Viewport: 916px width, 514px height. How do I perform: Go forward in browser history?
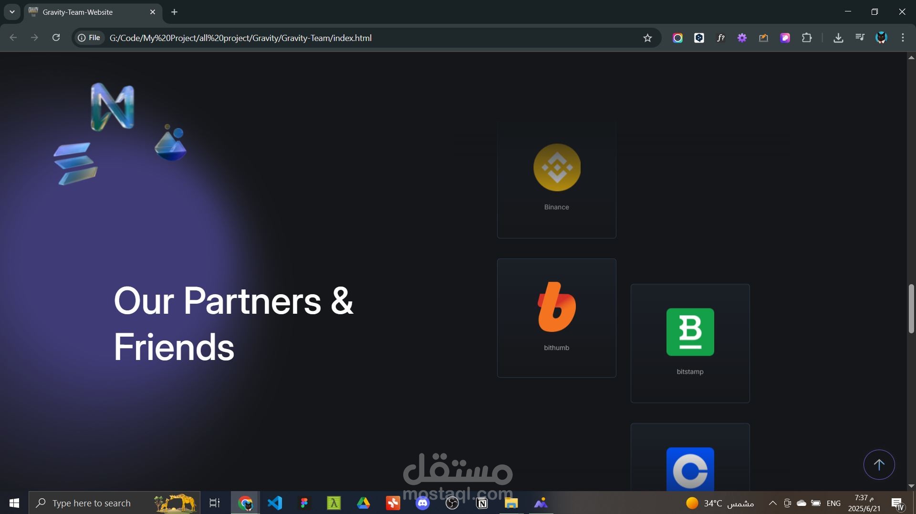(x=34, y=38)
